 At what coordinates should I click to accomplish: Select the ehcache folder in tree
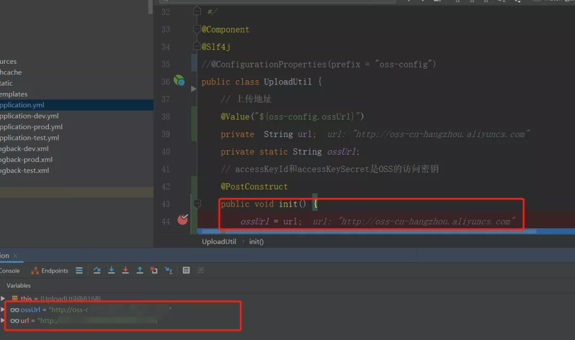point(11,72)
